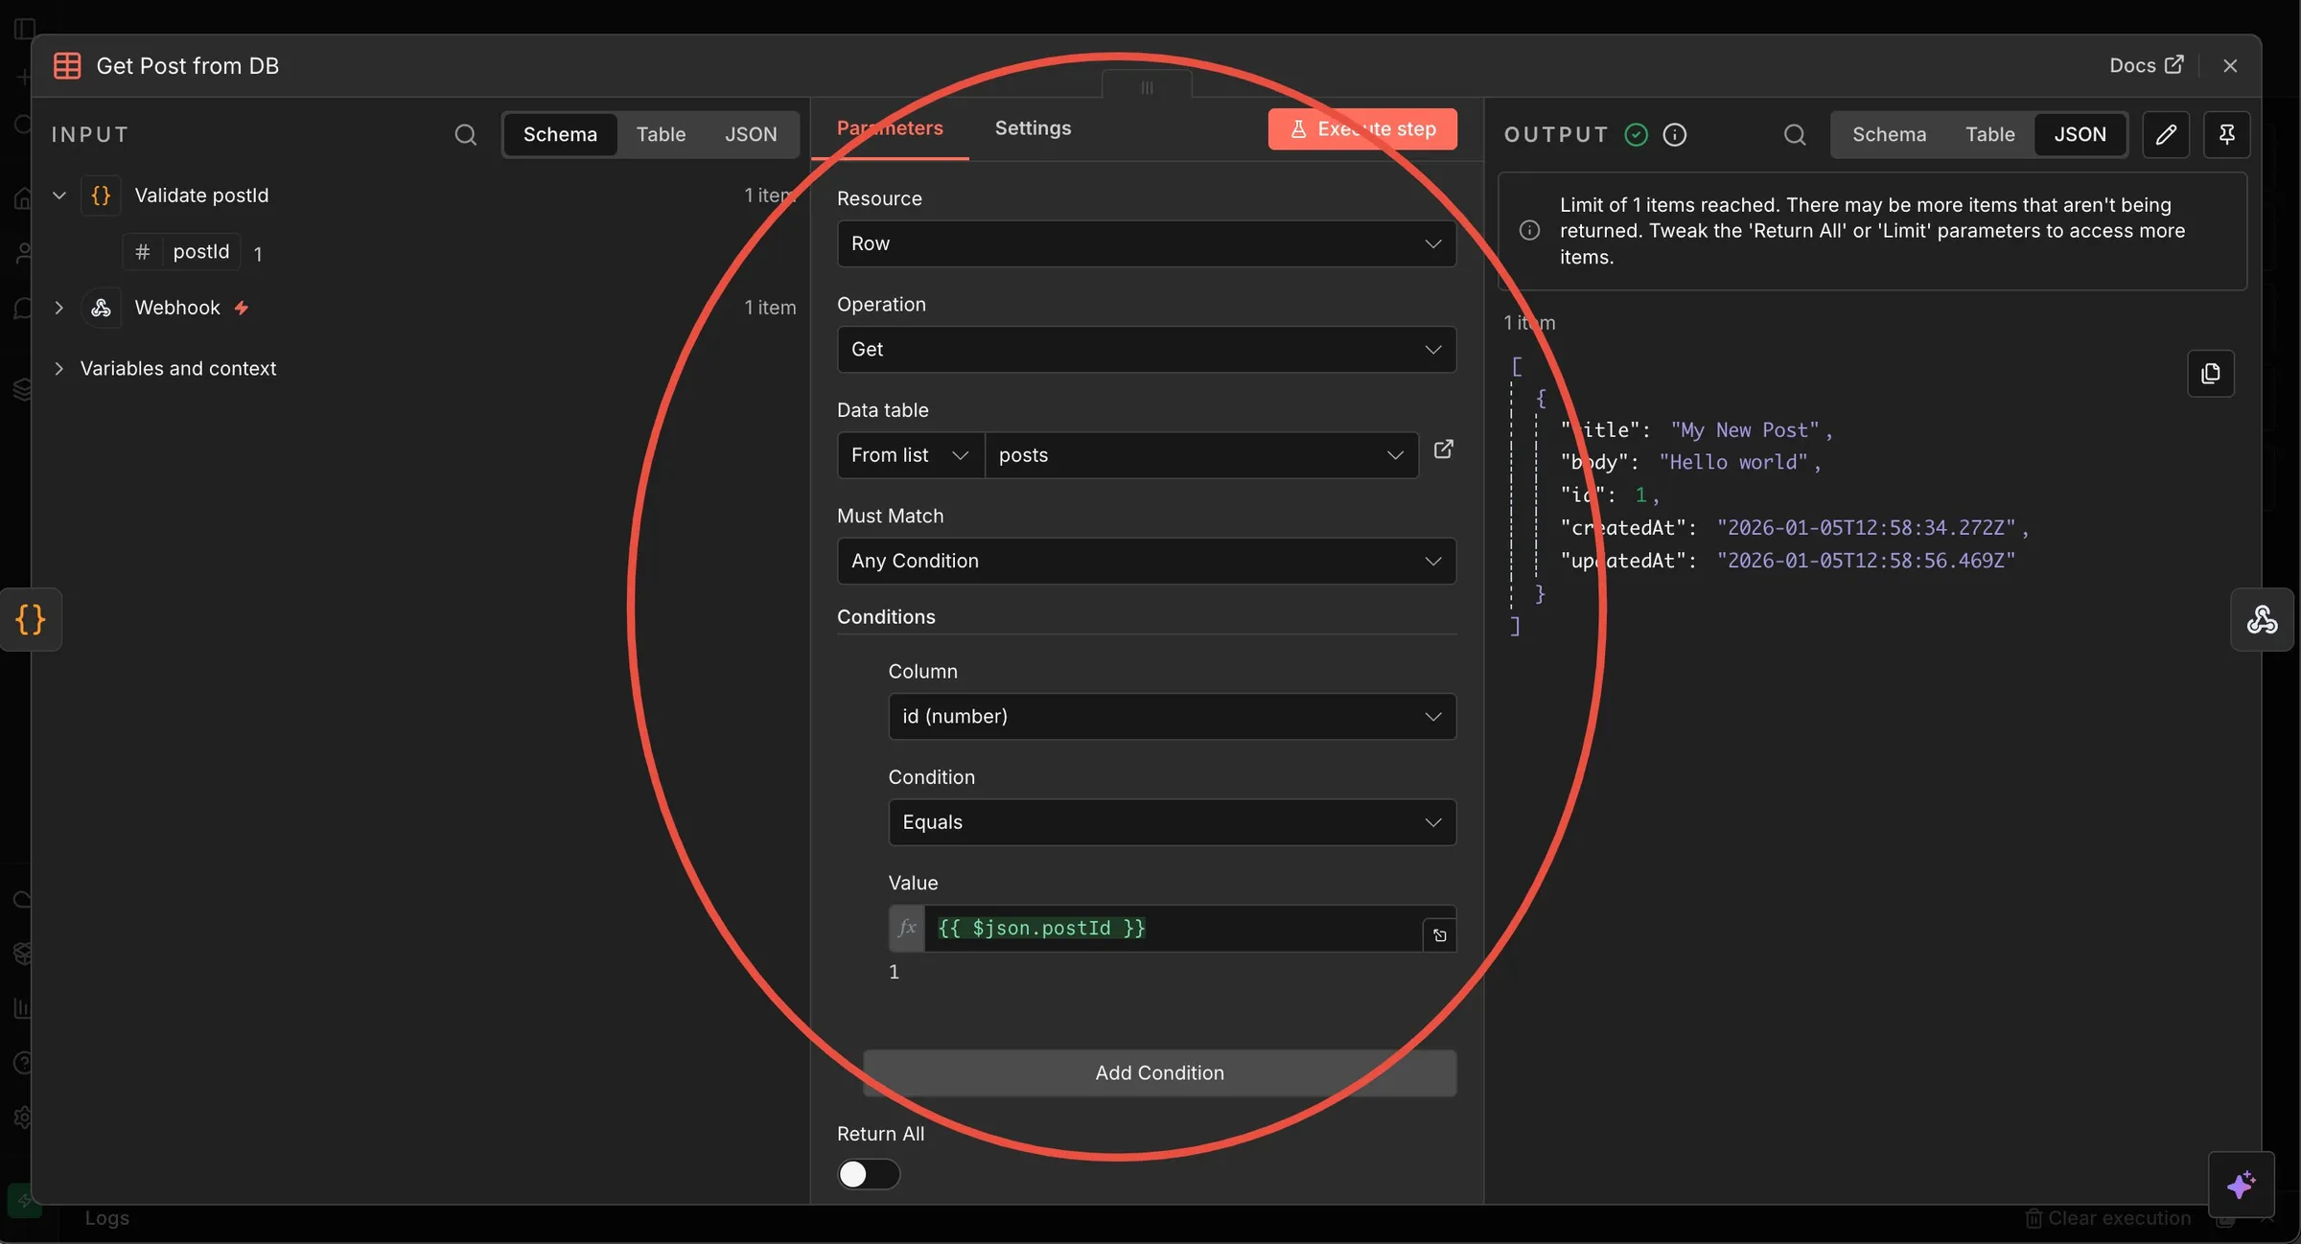
Task: Open the Settings tab
Action: coord(1033,128)
